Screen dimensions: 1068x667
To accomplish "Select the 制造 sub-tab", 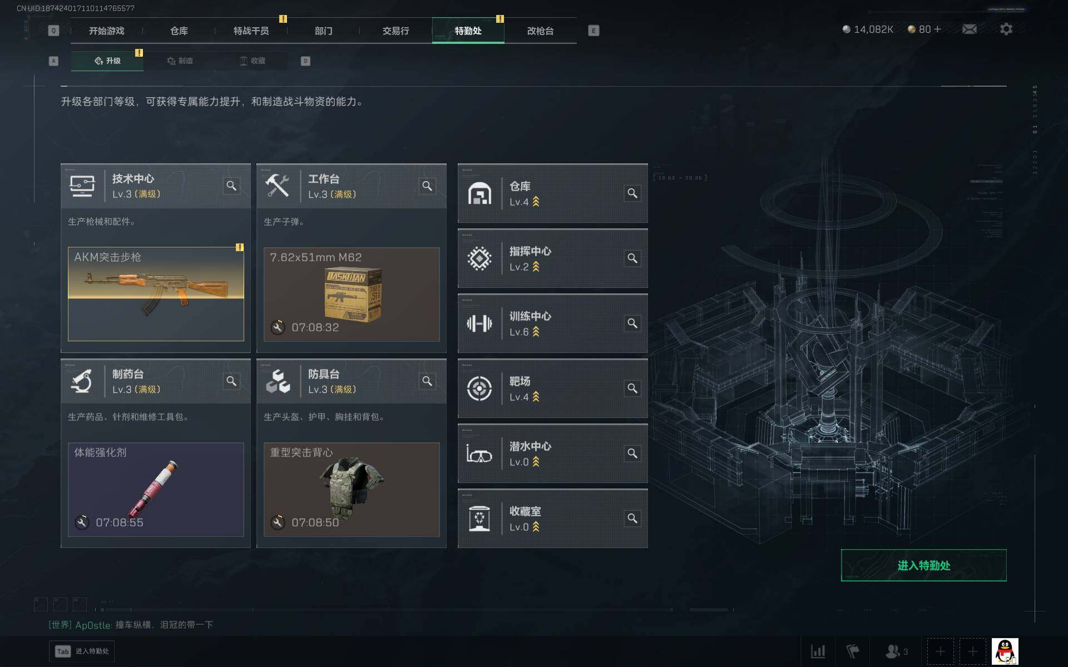I will point(180,61).
